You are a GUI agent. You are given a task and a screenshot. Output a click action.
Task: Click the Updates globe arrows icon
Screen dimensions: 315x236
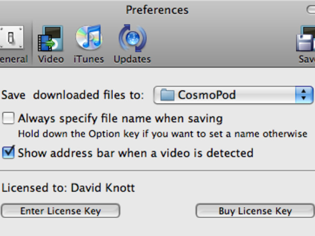tap(132, 39)
